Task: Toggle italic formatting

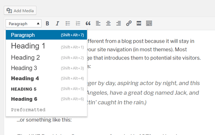Action: tap(57, 24)
